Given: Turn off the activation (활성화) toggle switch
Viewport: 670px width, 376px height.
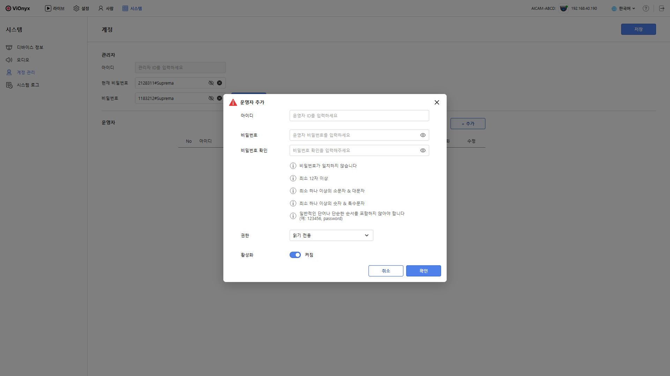Looking at the screenshot, I should (295, 255).
